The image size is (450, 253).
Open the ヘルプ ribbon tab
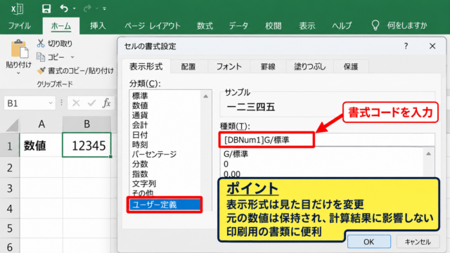[342, 26]
